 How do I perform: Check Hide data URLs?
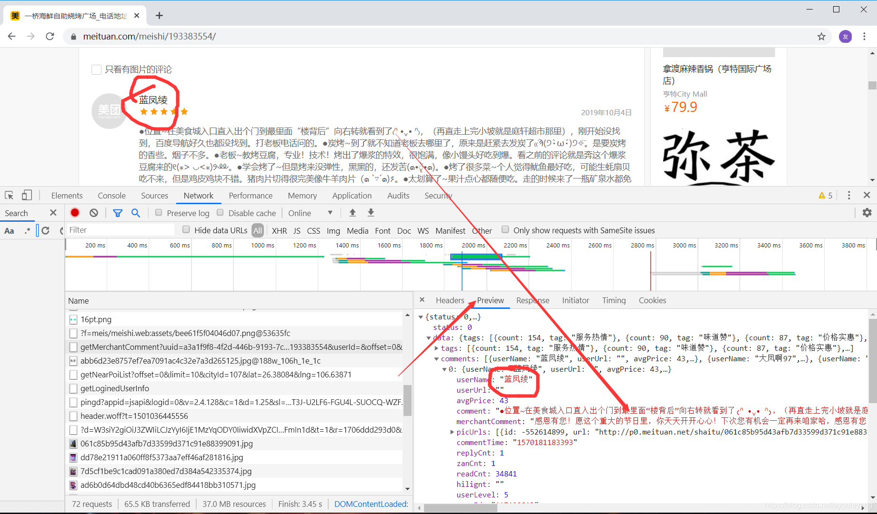click(x=186, y=230)
